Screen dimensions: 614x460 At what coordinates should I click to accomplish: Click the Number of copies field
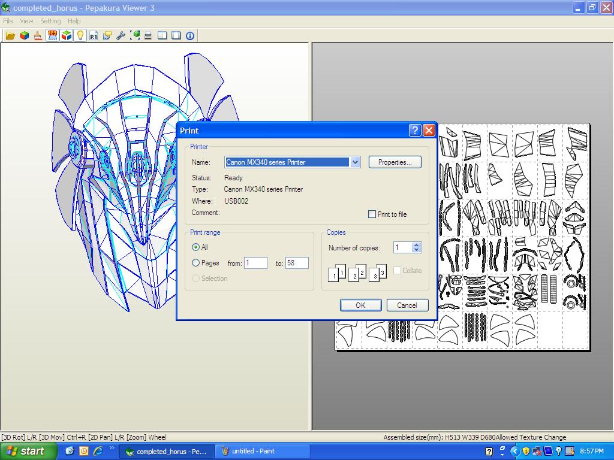coord(402,247)
